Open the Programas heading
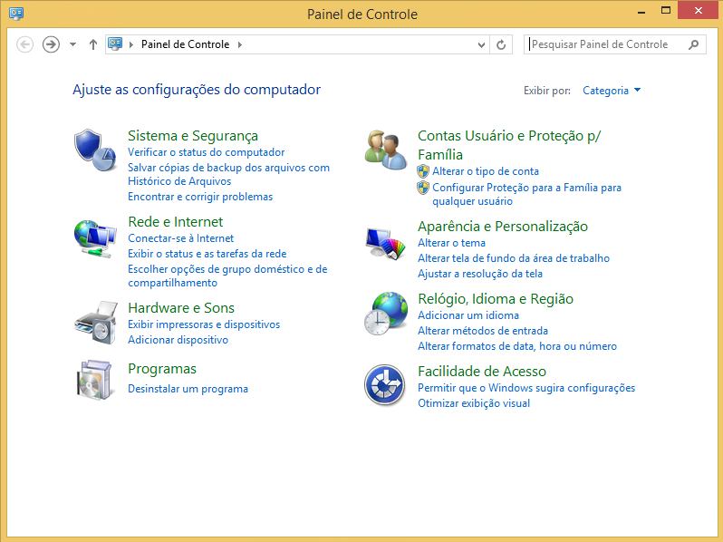 click(162, 369)
